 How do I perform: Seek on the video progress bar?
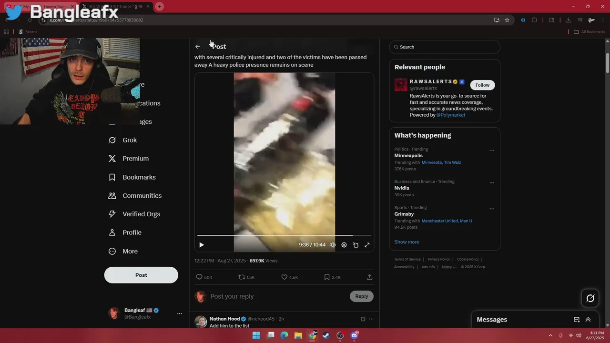[284, 235]
